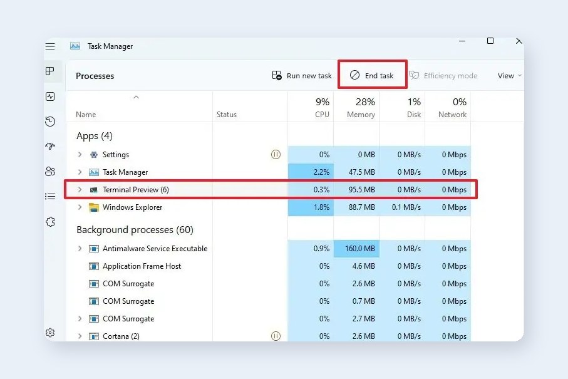
Task: Click the Task Manager title bar icon
Action: 75,46
